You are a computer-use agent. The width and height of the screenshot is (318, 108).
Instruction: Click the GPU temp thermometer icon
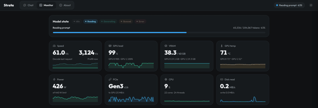point(221,46)
